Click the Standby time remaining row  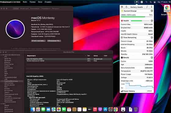tap(137, 54)
